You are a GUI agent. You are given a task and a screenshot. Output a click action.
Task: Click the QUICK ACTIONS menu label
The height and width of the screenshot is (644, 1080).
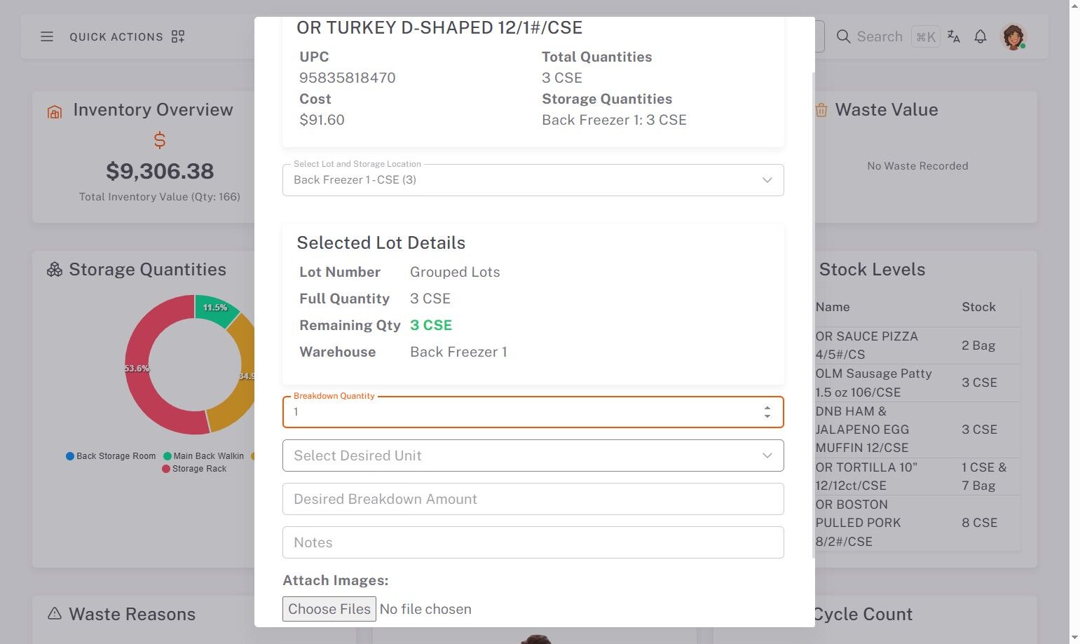click(x=116, y=36)
